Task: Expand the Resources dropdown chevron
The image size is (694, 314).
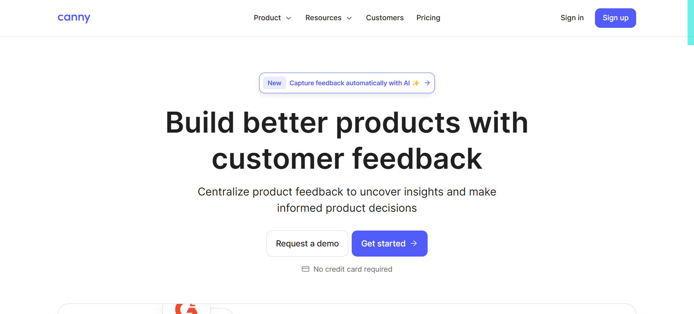Action: pyautogui.click(x=349, y=18)
